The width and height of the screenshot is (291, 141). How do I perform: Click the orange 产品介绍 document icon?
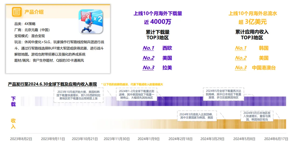(x=17, y=12)
